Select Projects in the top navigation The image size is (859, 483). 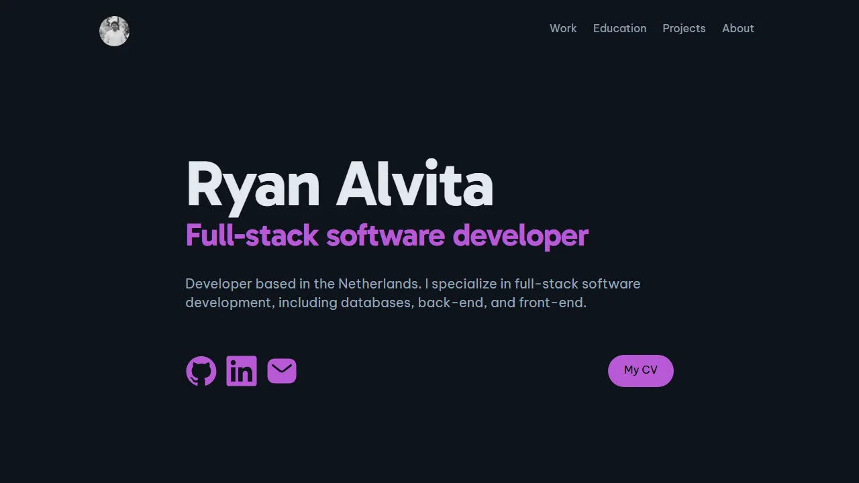tap(684, 28)
